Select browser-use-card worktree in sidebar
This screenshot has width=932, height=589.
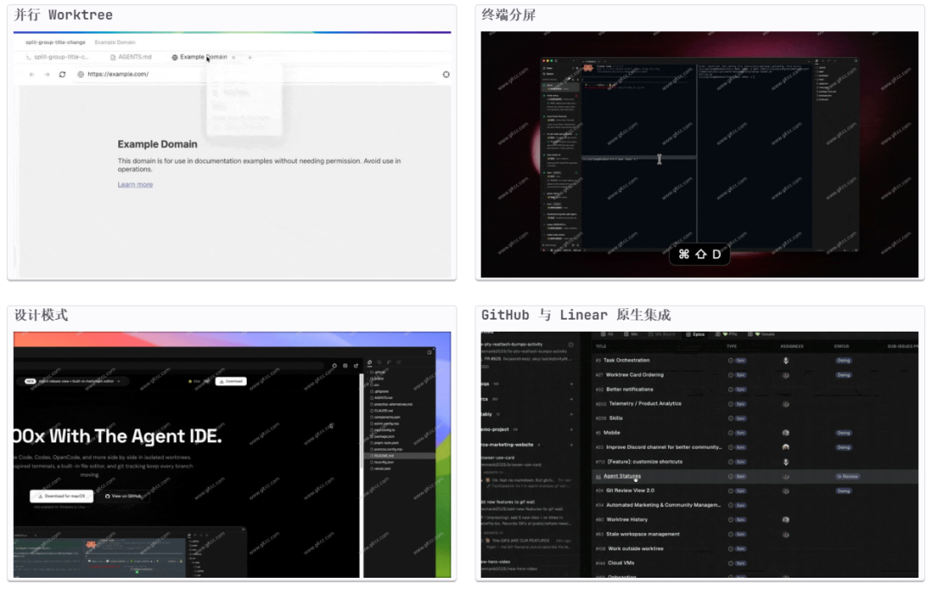498,458
